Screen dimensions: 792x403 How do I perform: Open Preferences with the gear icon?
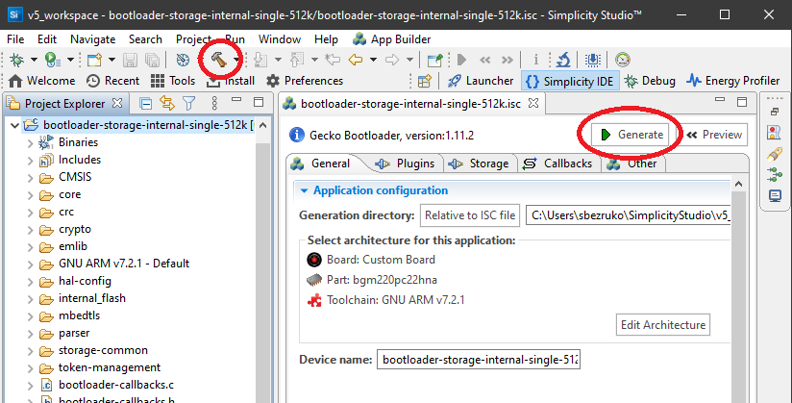click(273, 81)
